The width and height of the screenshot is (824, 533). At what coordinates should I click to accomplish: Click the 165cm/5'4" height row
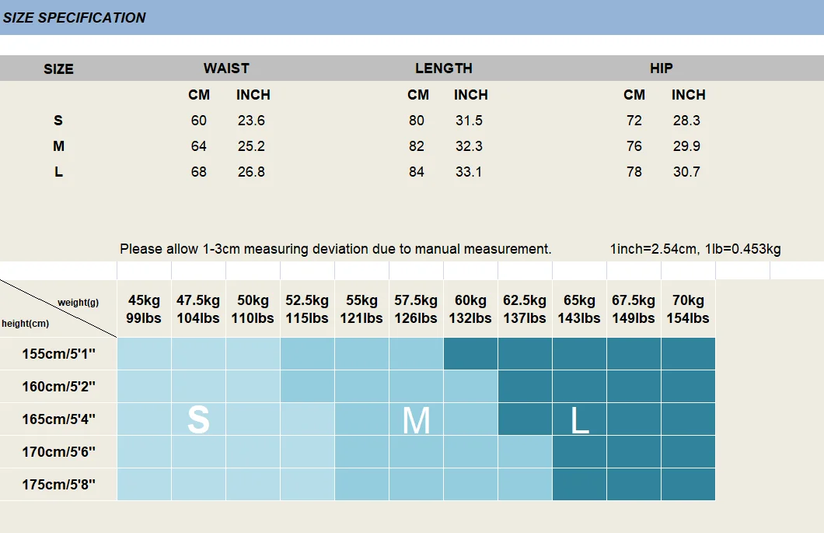click(x=58, y=419)
